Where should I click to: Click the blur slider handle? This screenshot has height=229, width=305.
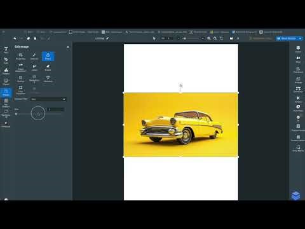17,114
